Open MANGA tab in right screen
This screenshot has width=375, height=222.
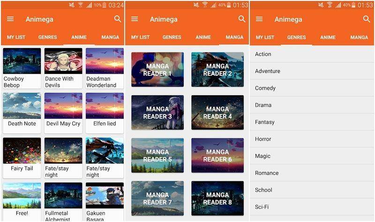pyautogui.click(x=359, y=37)
